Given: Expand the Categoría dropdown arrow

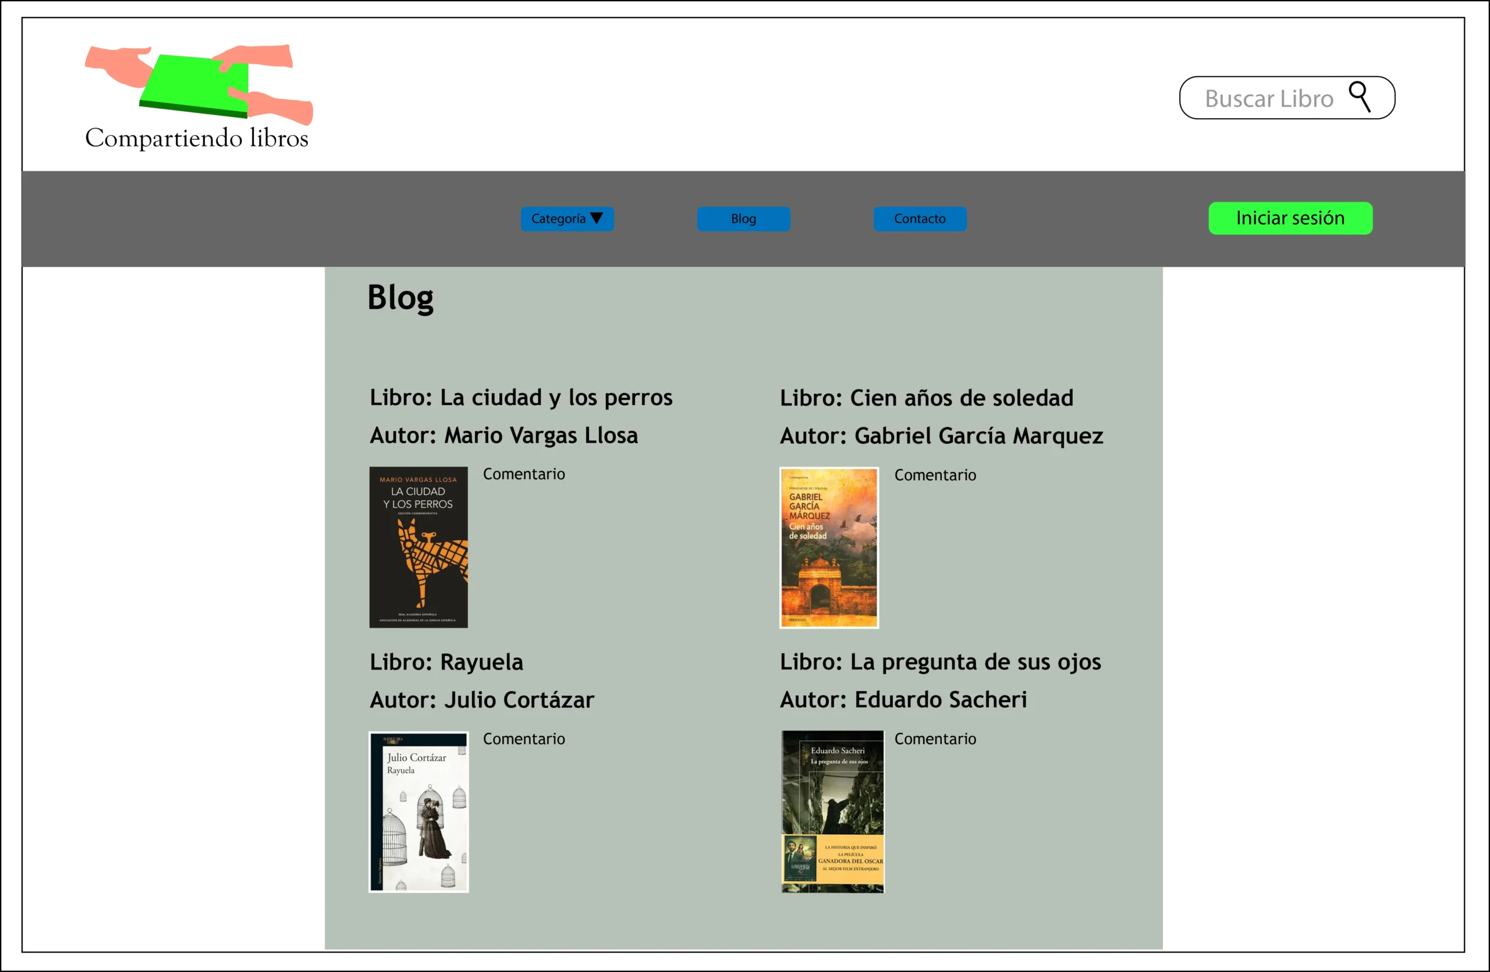Looking at the screenshot, I should click(597, 218).
